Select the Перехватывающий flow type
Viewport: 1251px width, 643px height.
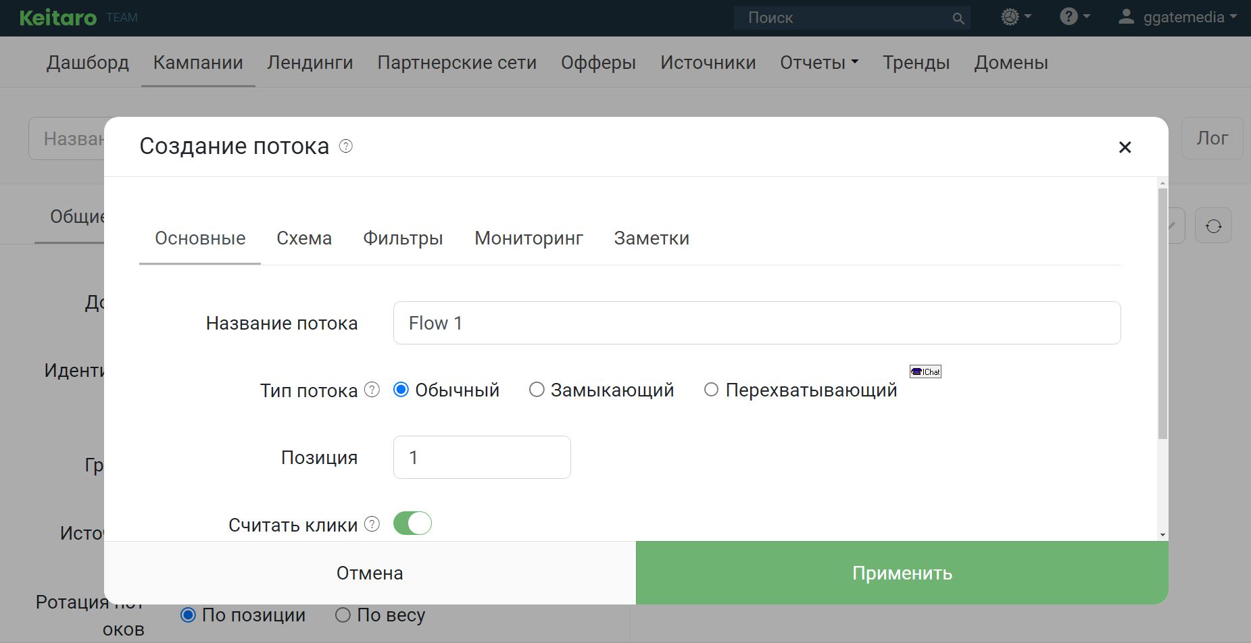[x=711, y=390]
